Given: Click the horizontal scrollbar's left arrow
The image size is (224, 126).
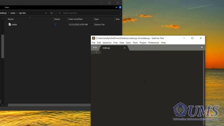Looking at the screenshot, I should [x=6, y=105].
